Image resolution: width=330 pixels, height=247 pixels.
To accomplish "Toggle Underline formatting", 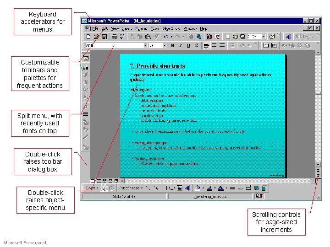I will pyautogui.click(x=188, y=46).
